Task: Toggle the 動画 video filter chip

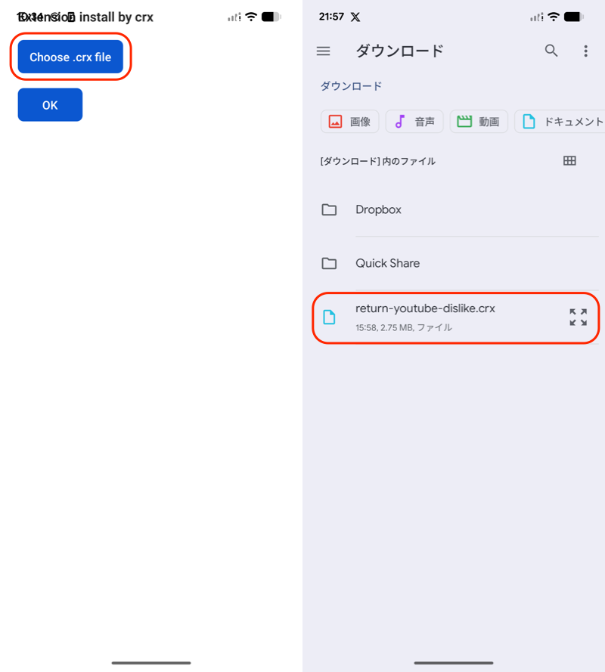Action: (479, 121)
